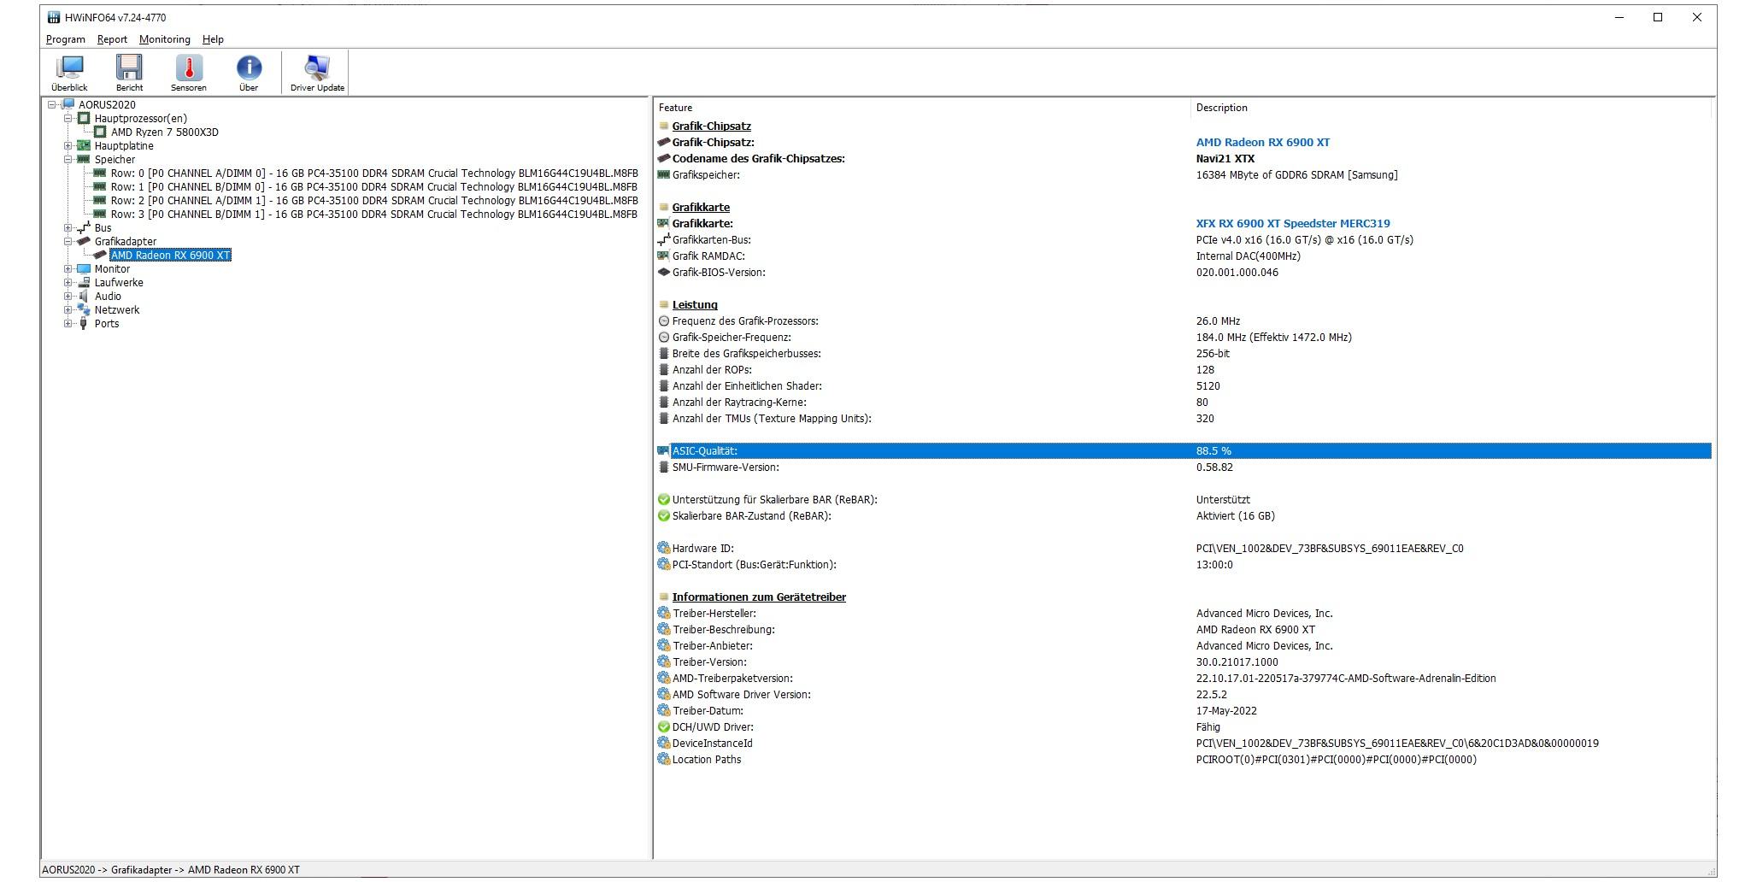Collapse the Grafikadapter node
1757x882 pixels.
coord(68,242)
